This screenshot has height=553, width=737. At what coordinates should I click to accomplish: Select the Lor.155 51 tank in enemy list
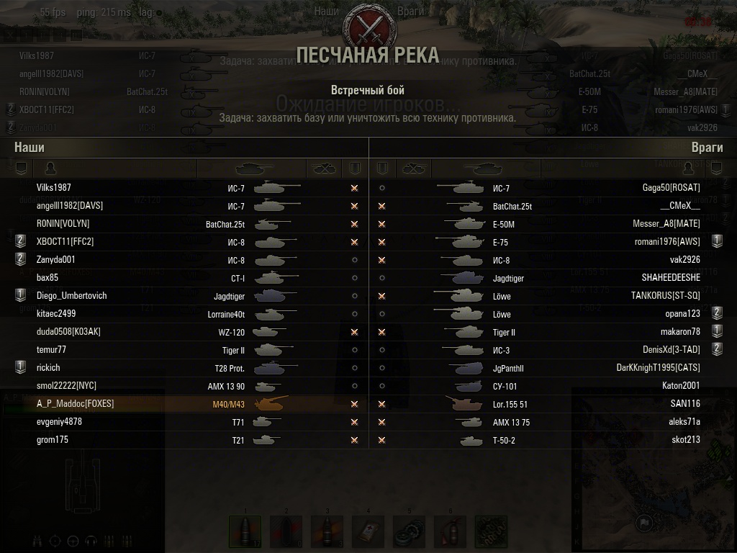coord(510,405)
